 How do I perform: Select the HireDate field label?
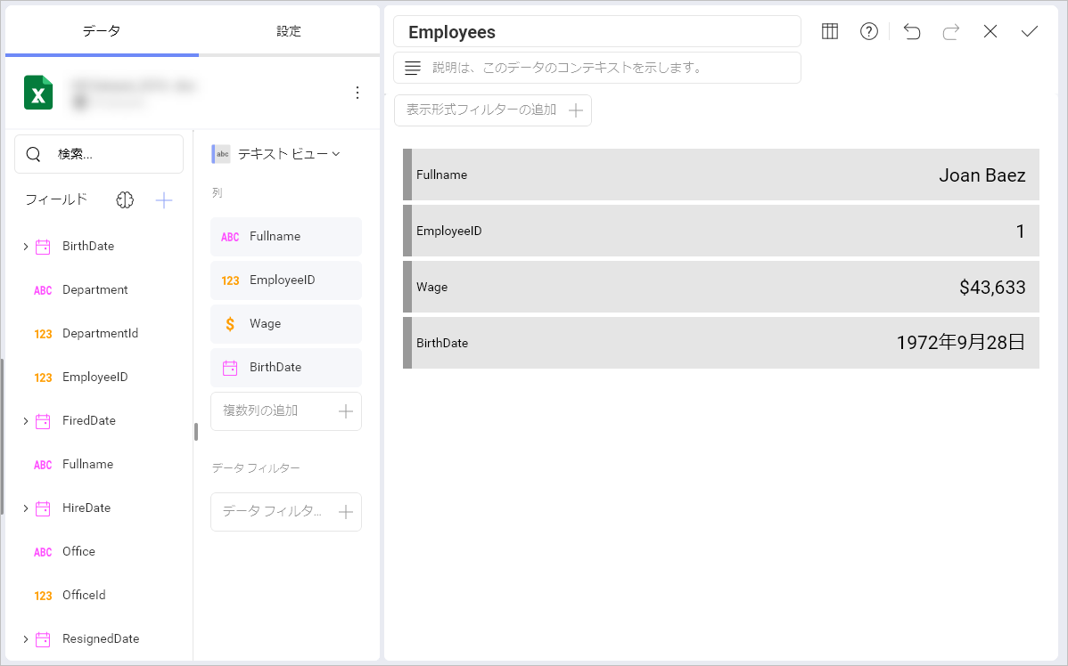86,508
